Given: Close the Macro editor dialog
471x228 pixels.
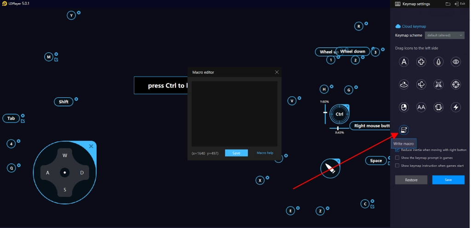Looking at the screenshot, I should point(276,72).
